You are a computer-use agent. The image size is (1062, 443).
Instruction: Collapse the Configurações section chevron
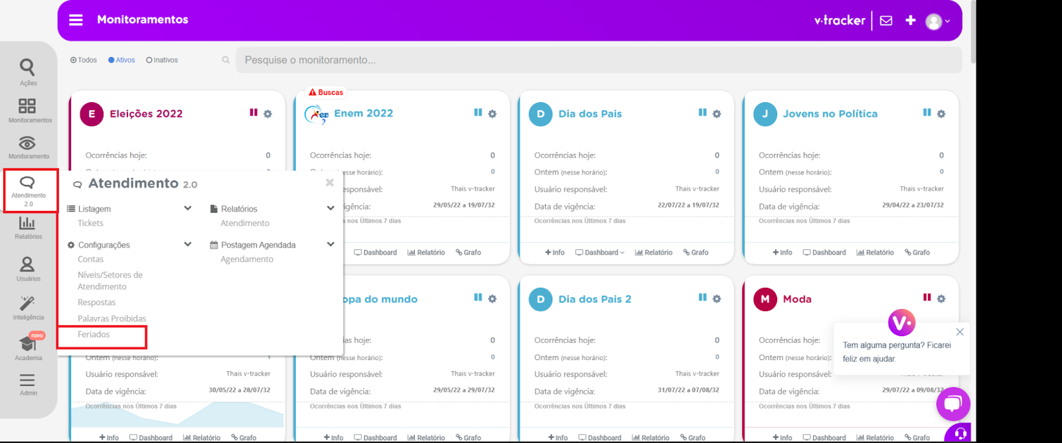coord(188,245)
